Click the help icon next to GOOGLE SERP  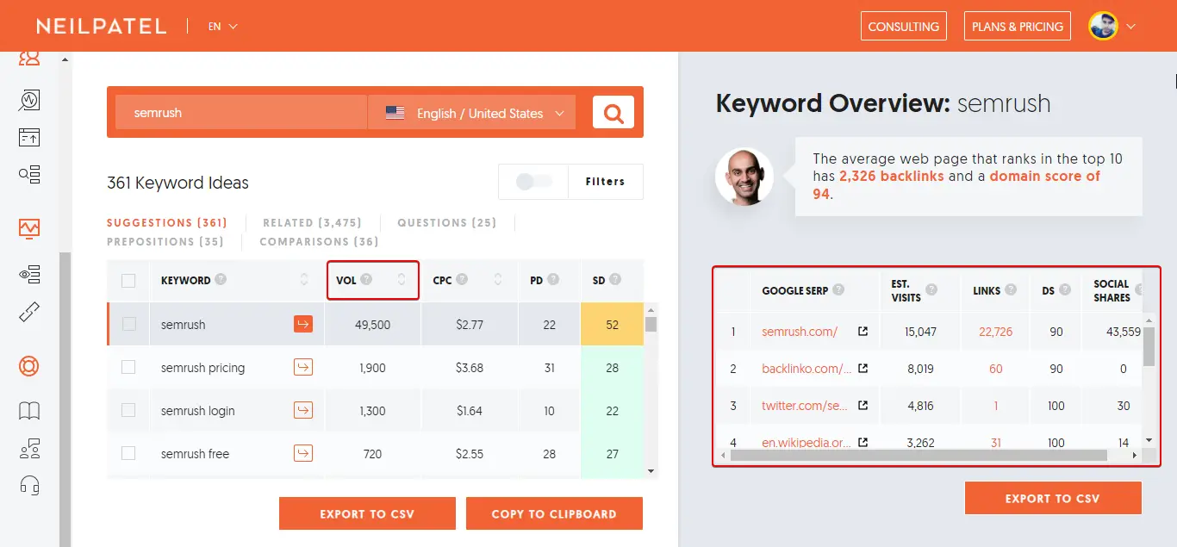click(x=838, y=290)
